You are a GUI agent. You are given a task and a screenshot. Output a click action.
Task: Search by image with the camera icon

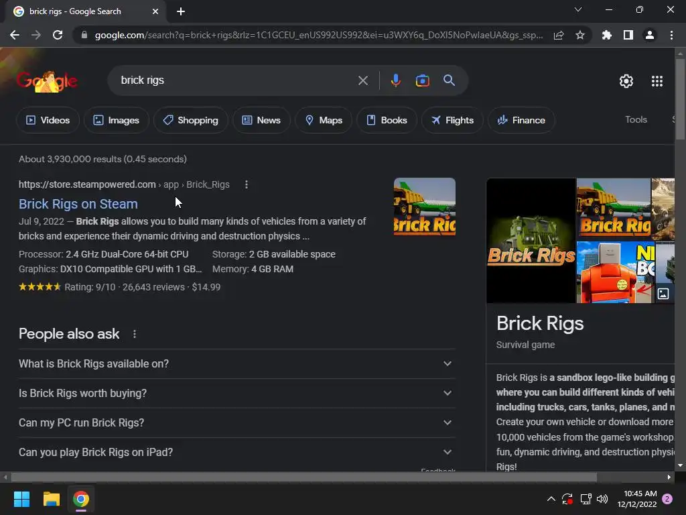(422, 80)
